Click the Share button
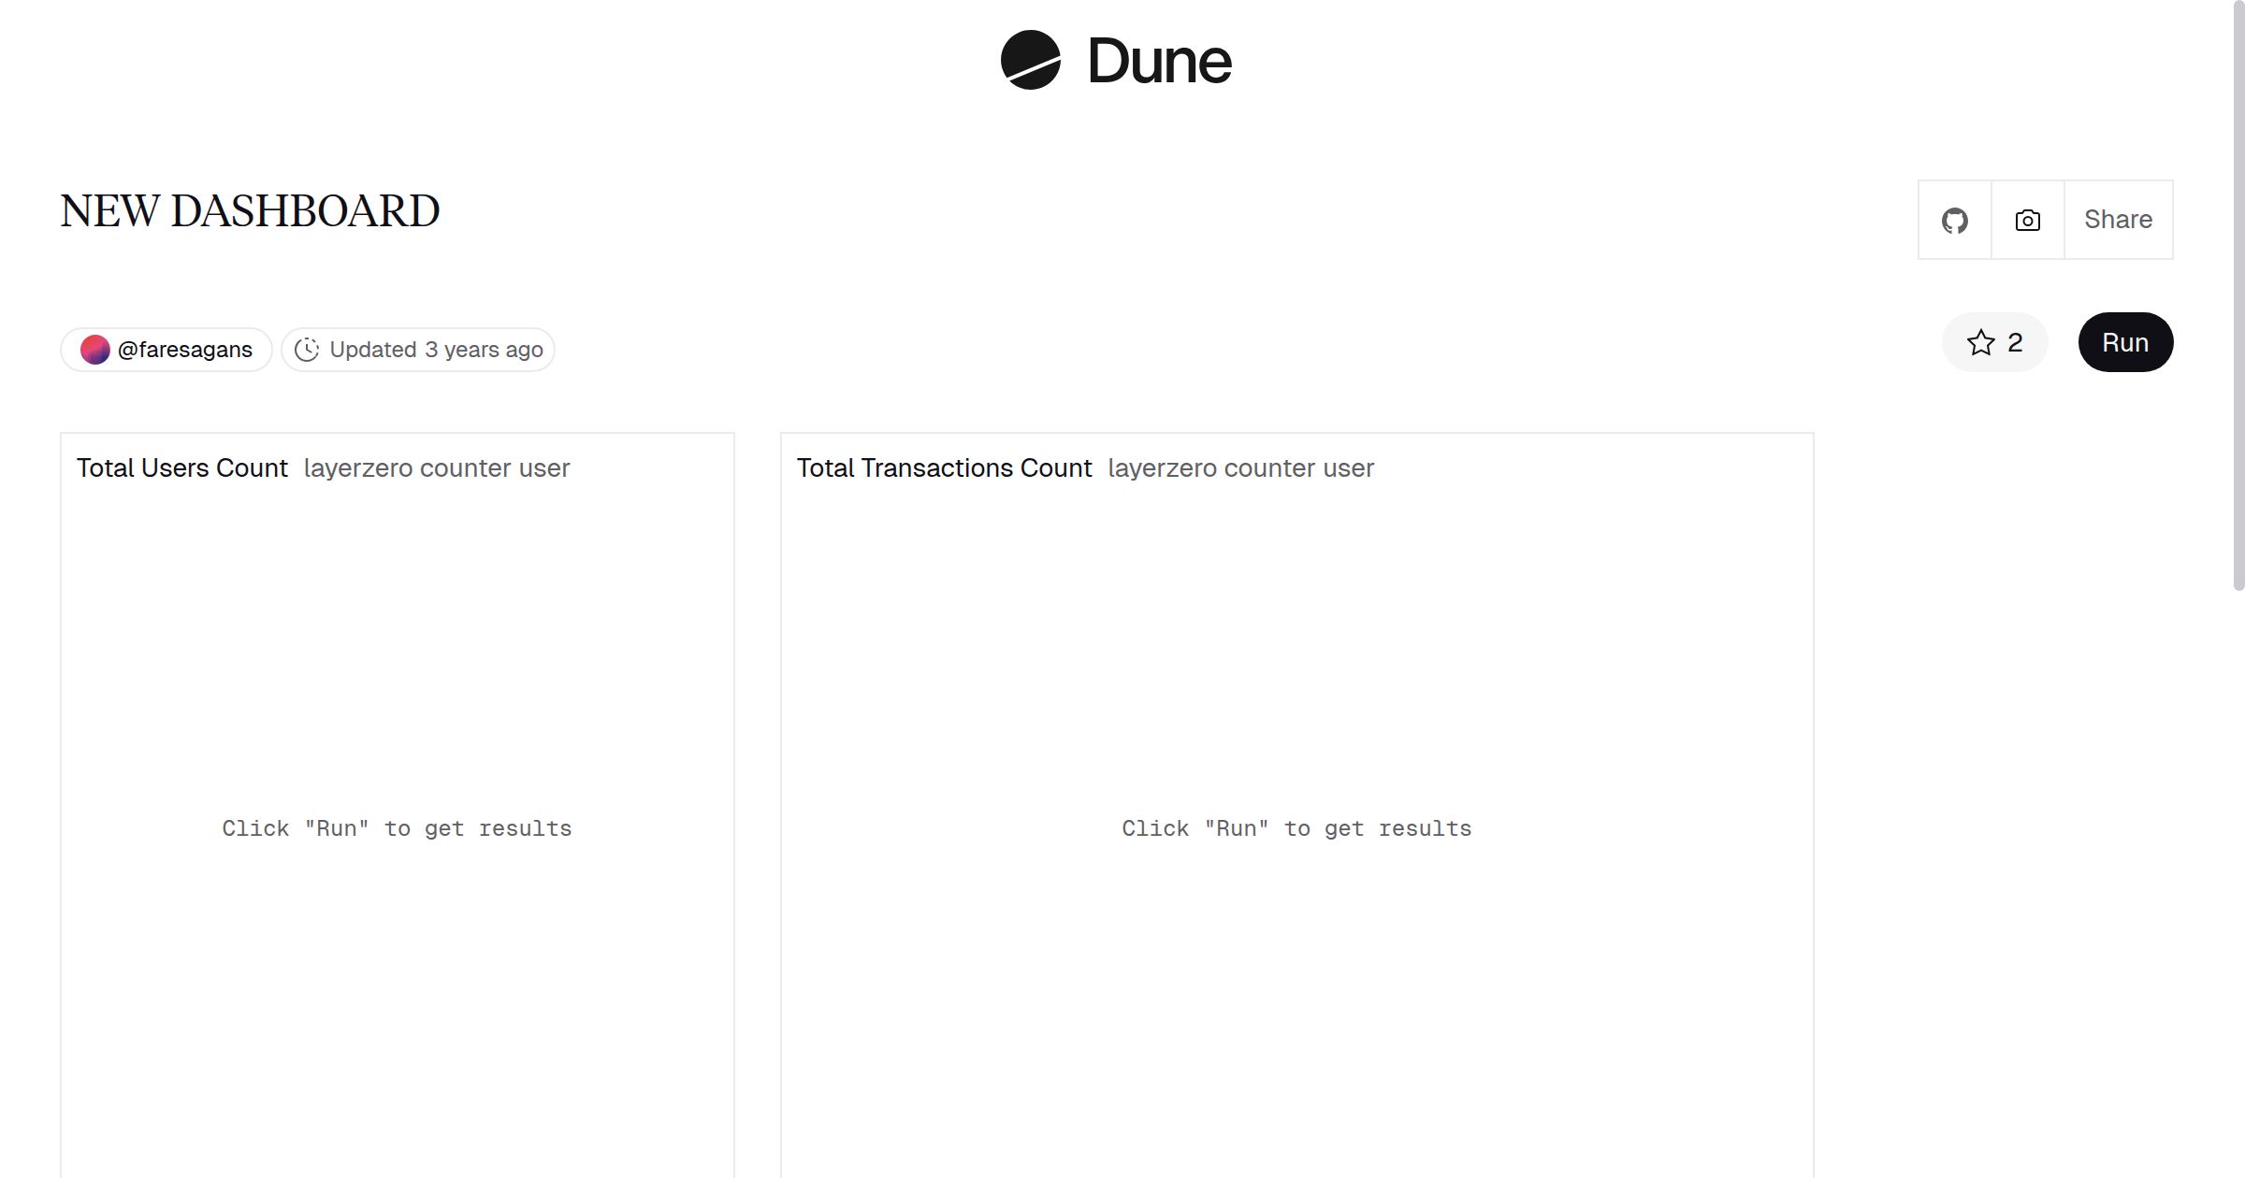The height and width of the screenshot is (1178, 2245). click(2118, 219)
